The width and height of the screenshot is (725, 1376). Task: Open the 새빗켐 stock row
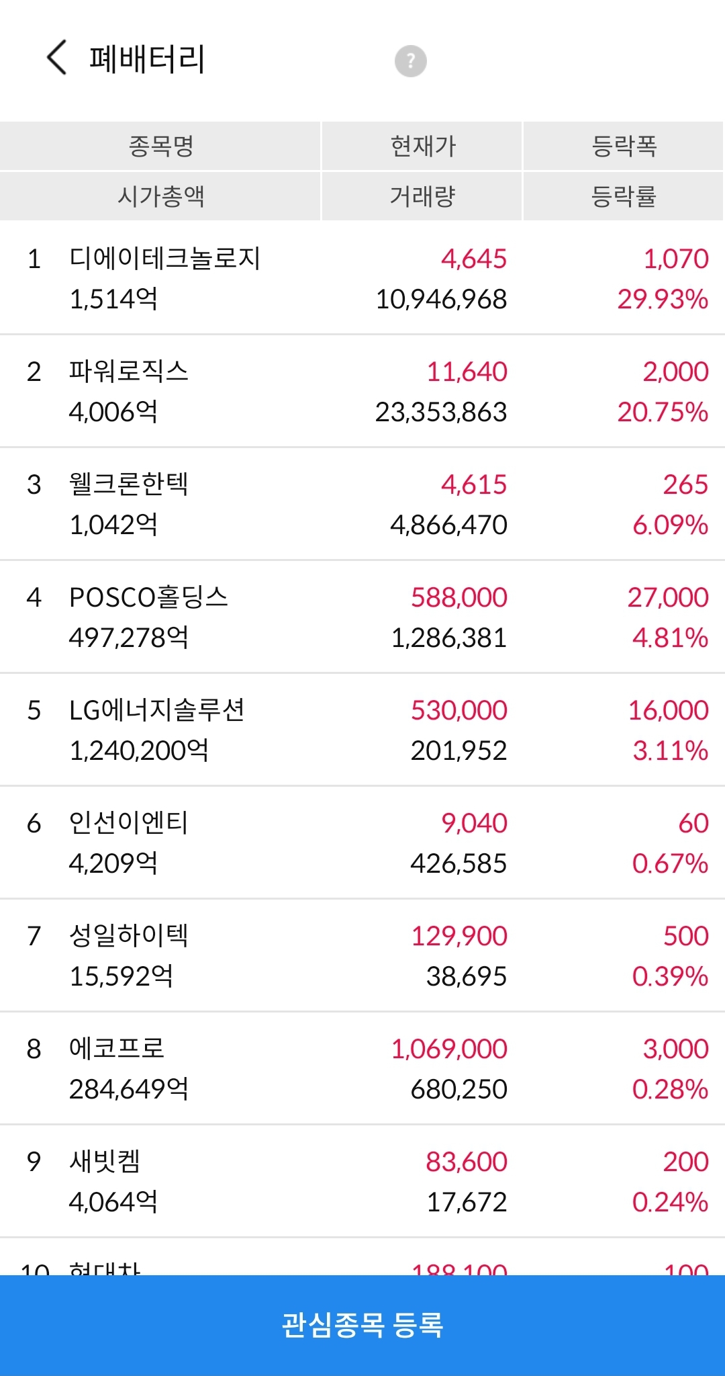[362, 1181]
